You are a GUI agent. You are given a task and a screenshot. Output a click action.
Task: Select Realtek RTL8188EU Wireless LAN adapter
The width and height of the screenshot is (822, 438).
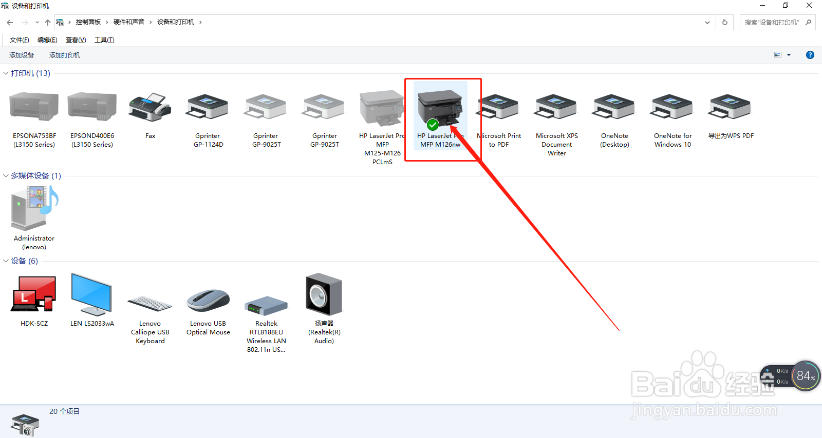point(266,324)
